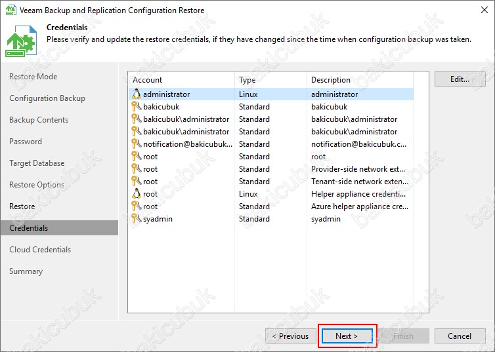Go to the Configuration Backup step
The image size is (495, 352).
(47, 98)
